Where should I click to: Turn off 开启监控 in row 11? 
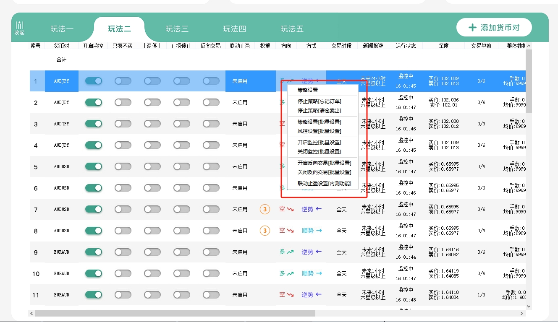(94, 295)
